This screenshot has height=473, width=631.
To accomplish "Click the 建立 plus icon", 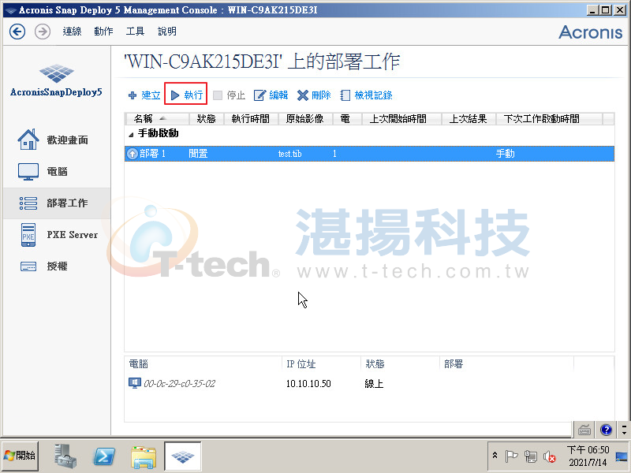I will click(x=133, y=95).
